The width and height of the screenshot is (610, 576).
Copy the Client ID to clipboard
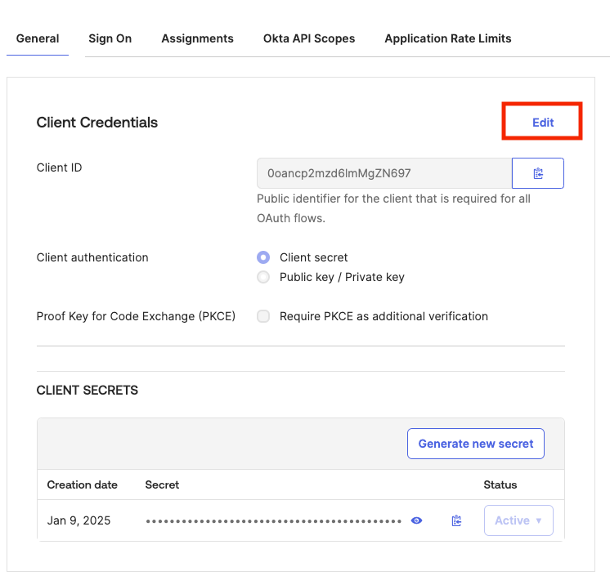tap(538, 173)
